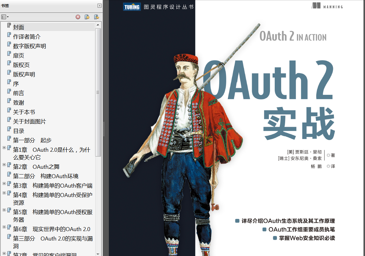Screen dimensions: 365x256
Task: Open the 致谢 bookmark
Action: coord(19,102)
